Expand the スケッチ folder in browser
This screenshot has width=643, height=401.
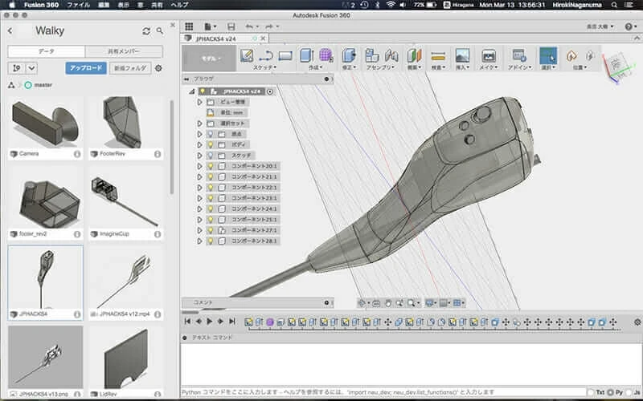coord(200,155)
